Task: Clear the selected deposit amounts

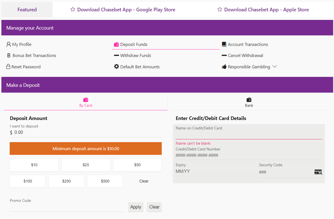Action: 144,181
